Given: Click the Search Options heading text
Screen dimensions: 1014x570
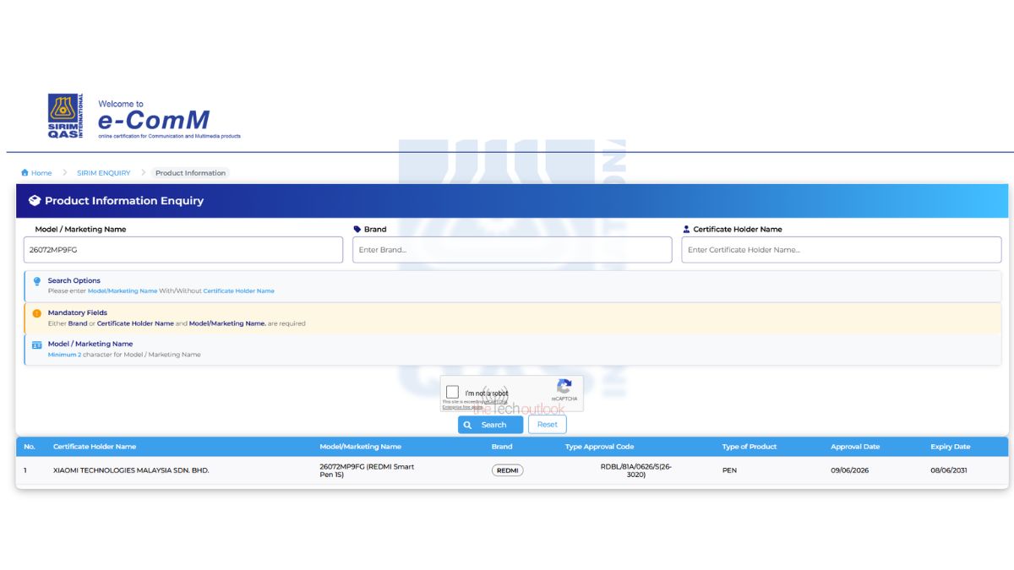Looking at the screenshot, I should tap(74, 280).
